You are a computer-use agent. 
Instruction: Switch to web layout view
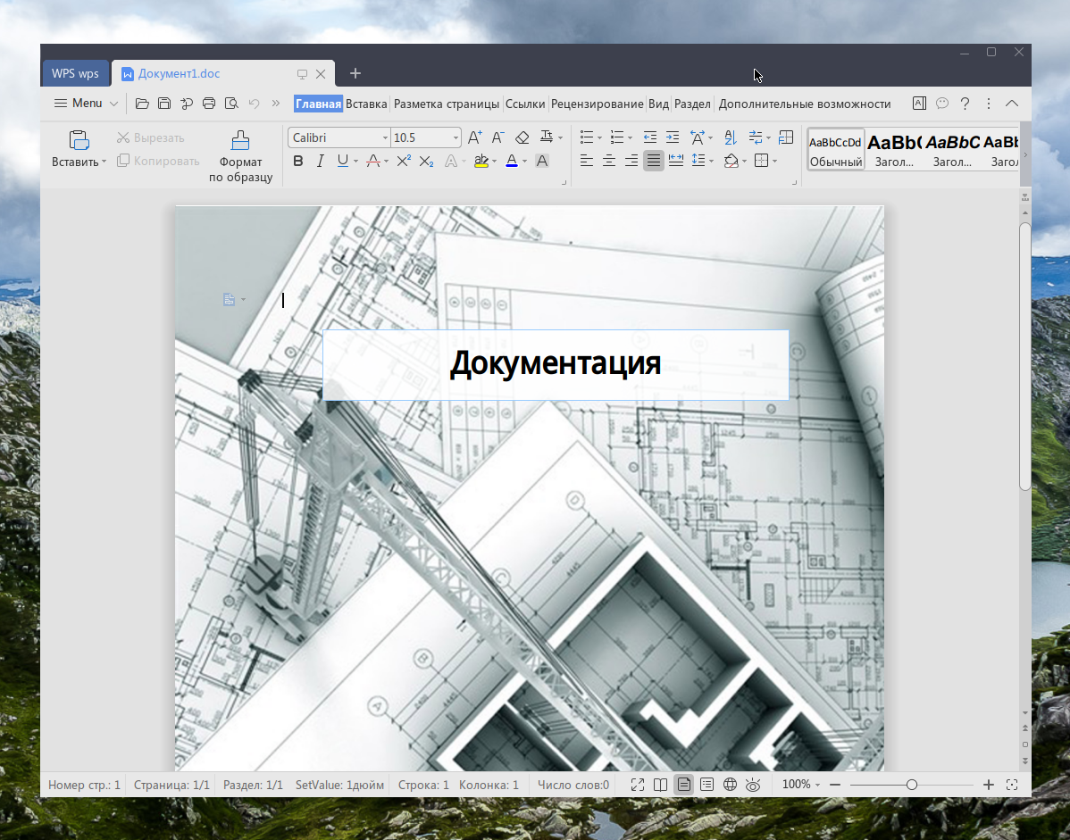coord(730,785)
